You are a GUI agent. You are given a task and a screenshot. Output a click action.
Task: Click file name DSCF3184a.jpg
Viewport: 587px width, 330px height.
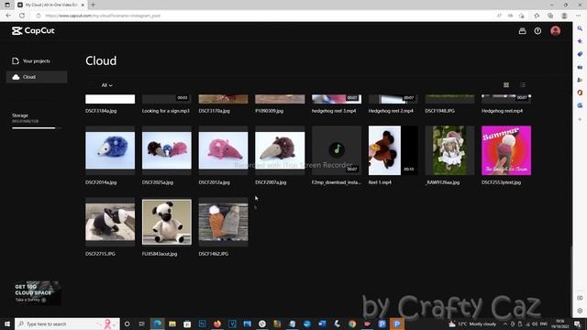coord(101,111)
